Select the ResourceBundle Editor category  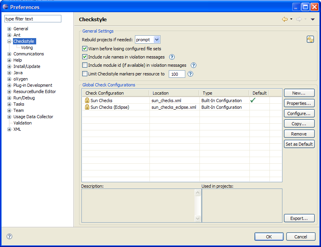click(x=35, y=91)
